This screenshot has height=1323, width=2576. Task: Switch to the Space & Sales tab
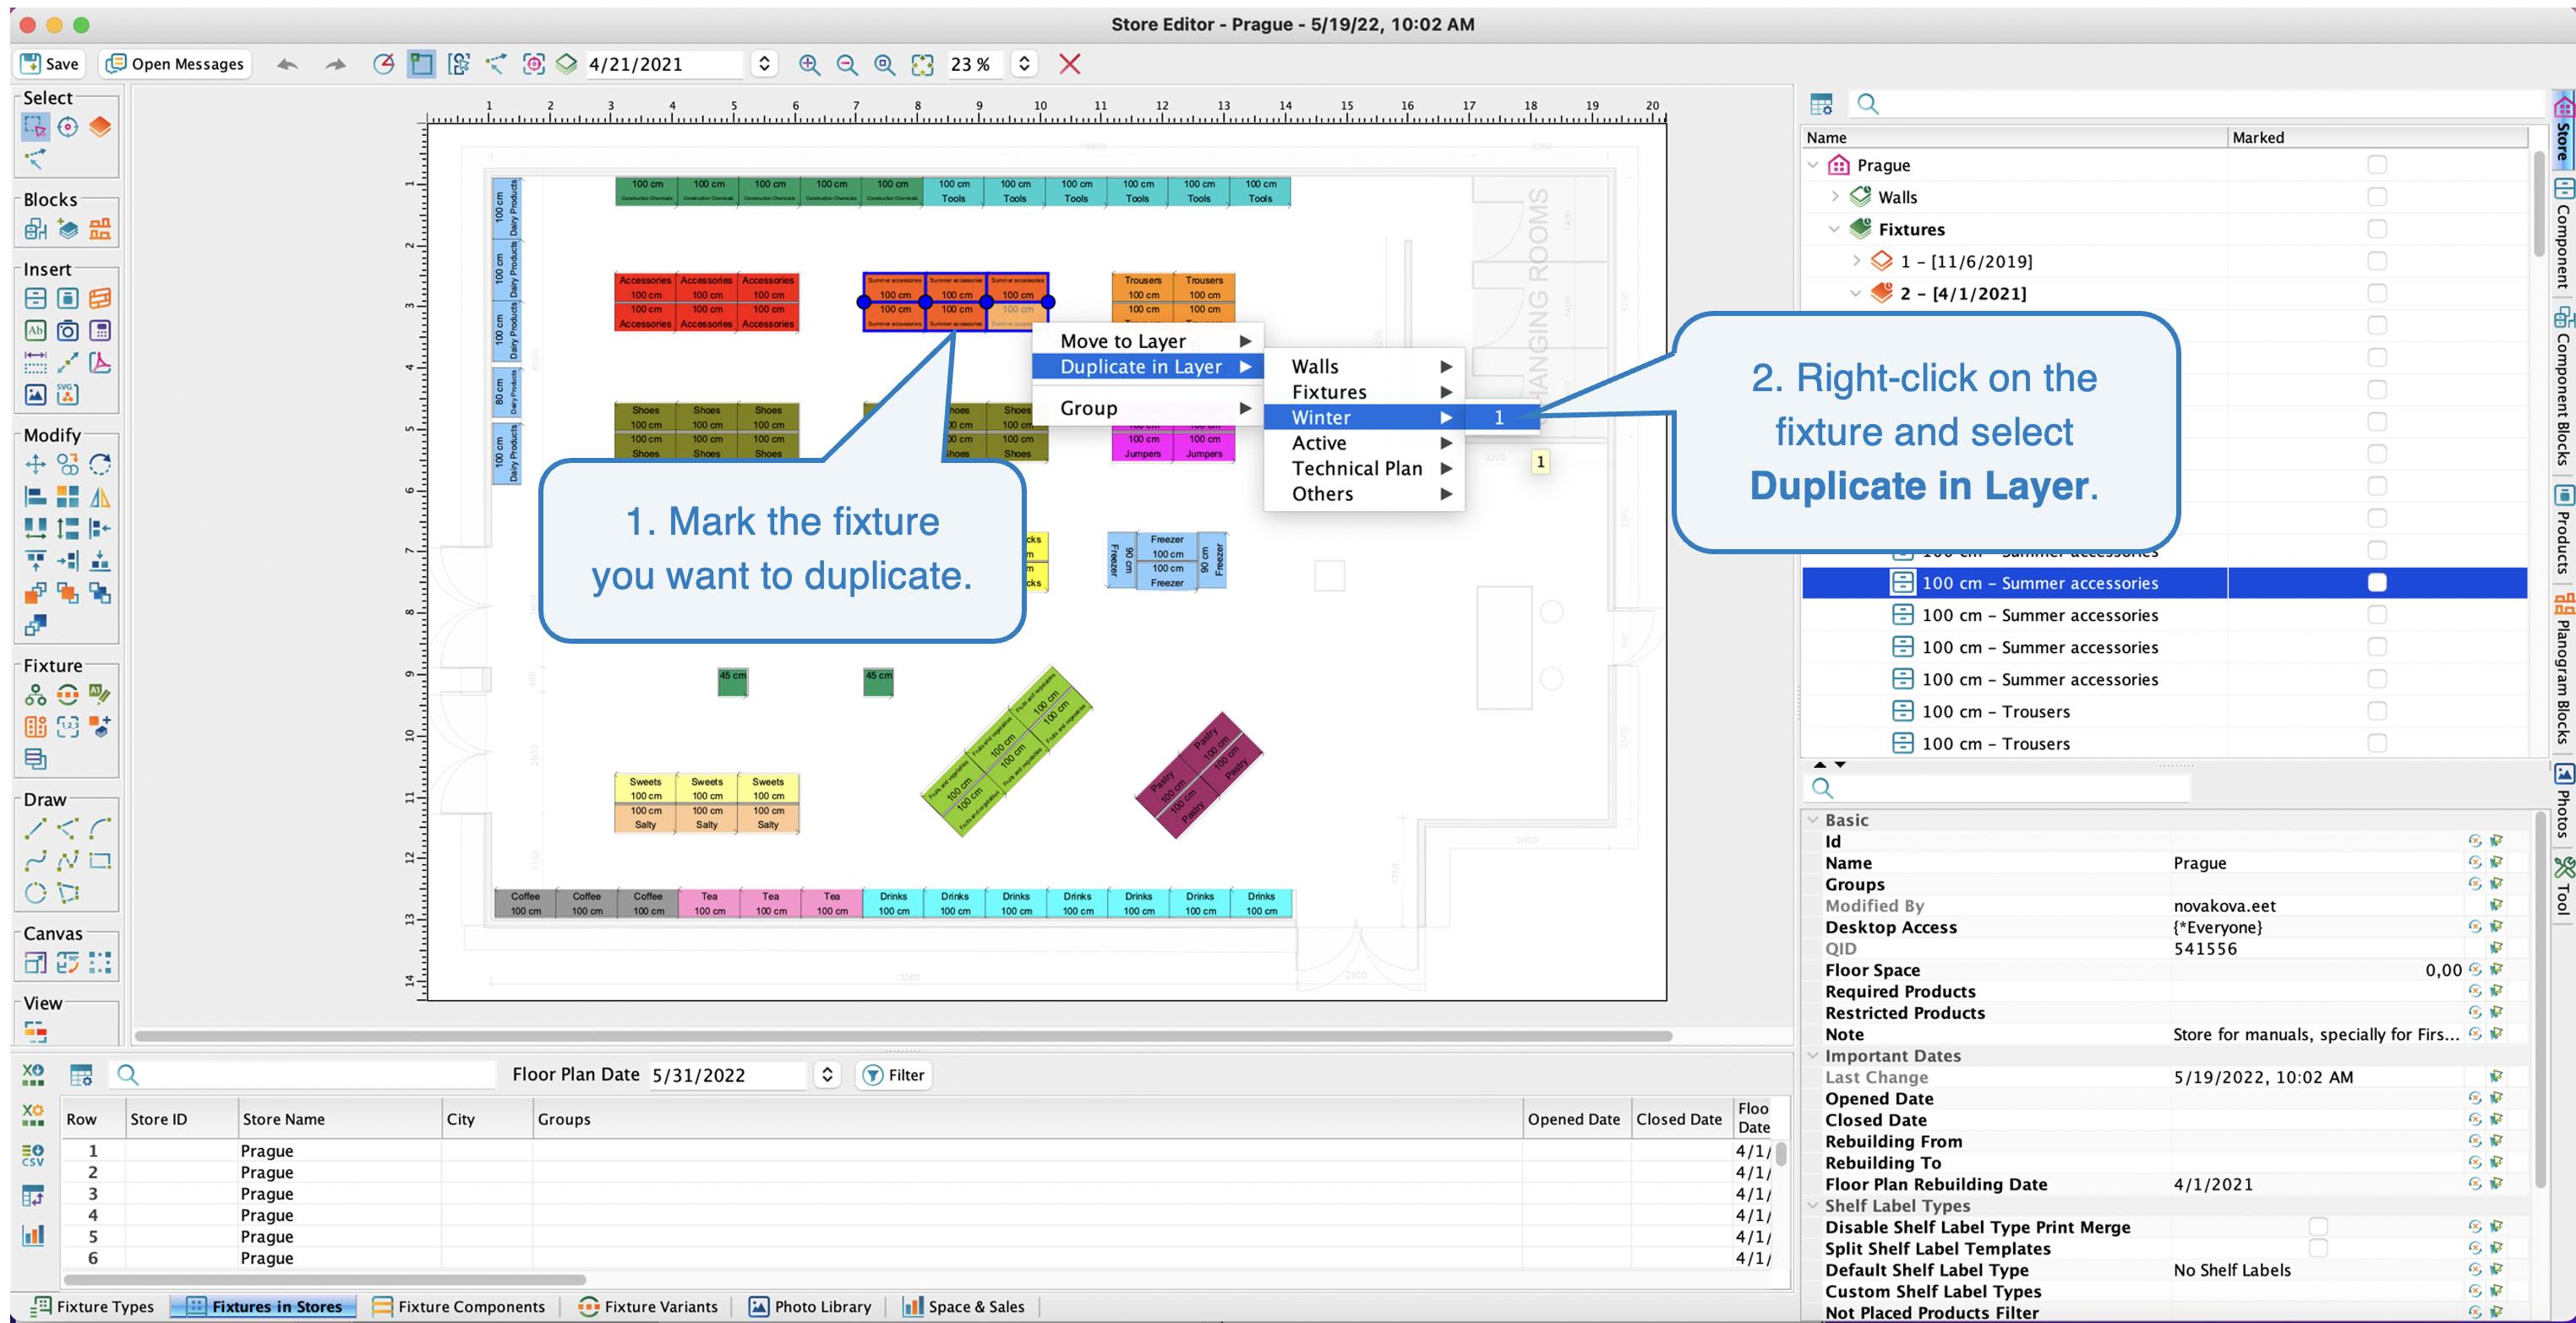click(964, 1306)
